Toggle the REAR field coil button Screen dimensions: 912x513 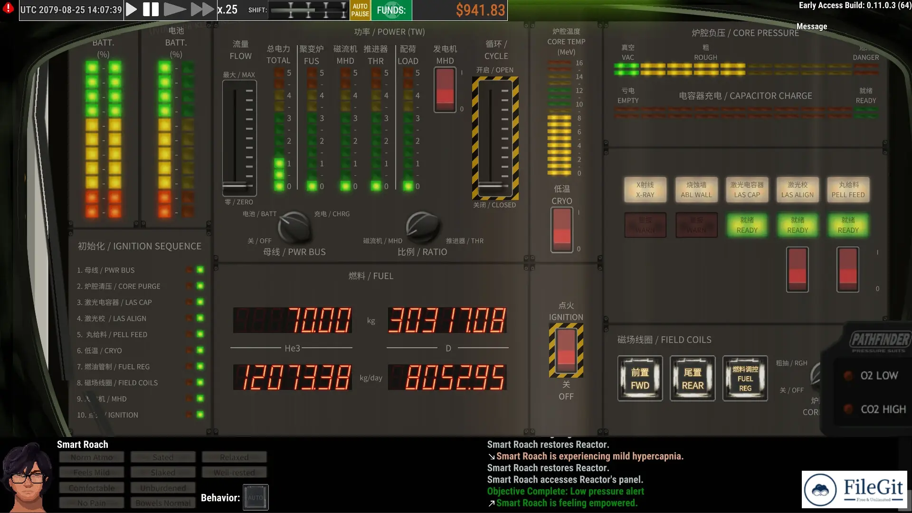pyautogui.click(x=693, y=379)
